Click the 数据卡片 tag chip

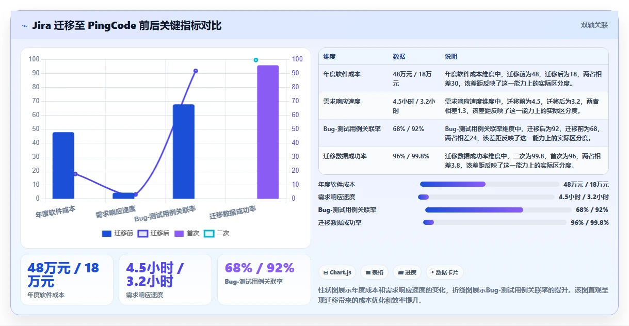444,272
